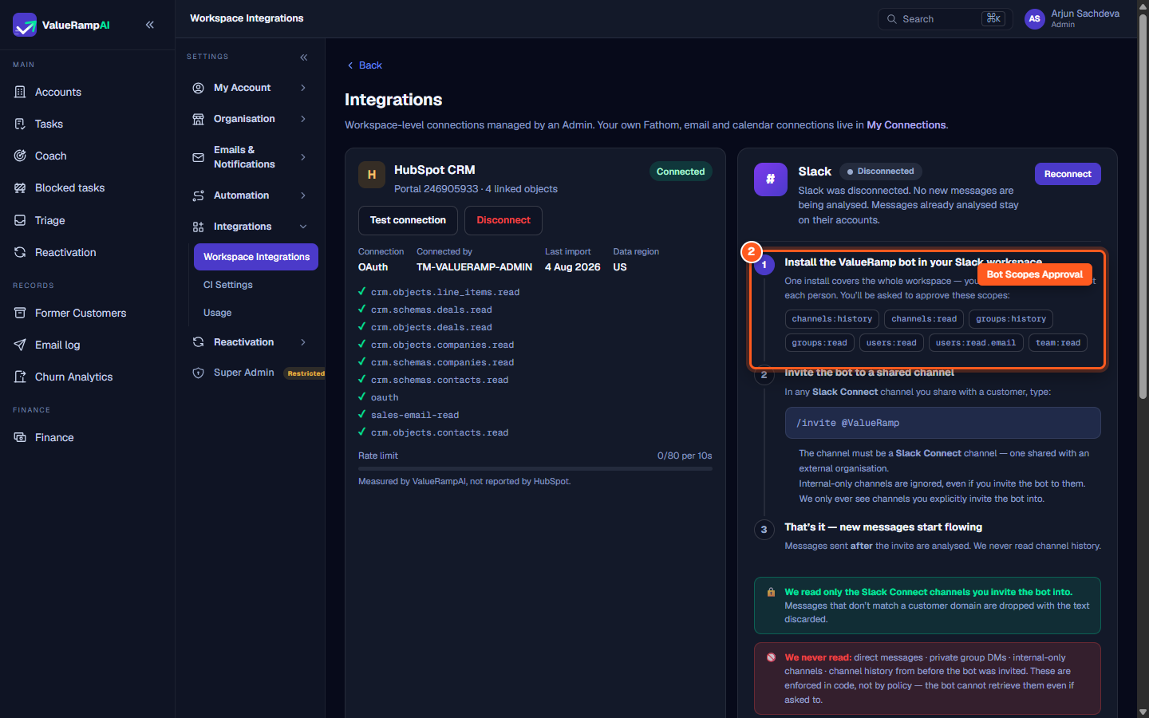Select Workspace Integrations submenu item

pos(256,257)
